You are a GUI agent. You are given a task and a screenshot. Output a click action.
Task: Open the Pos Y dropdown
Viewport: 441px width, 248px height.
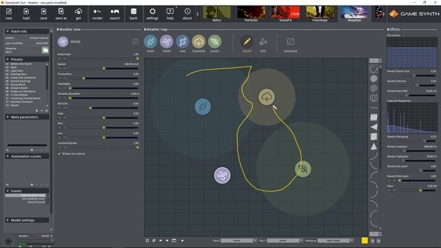285,240
